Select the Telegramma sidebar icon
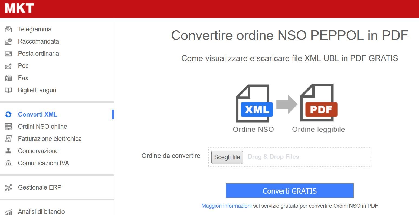This screenshot has width=419, height=215. 8,29
